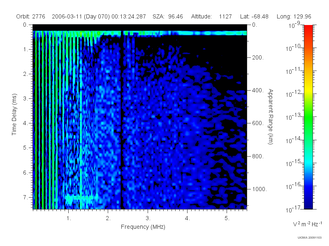
Task: Click the '800.' apparent range tick label
Action: (258, 156)
